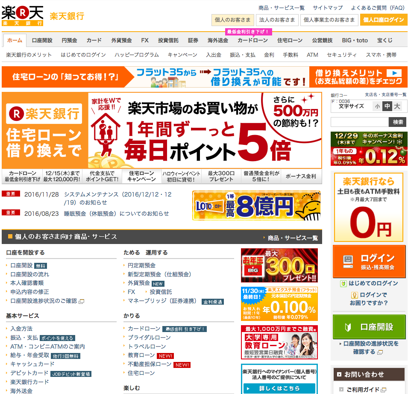Set text size to small (小)
Screen dimensions: 408x394
[x=377, y=106]
